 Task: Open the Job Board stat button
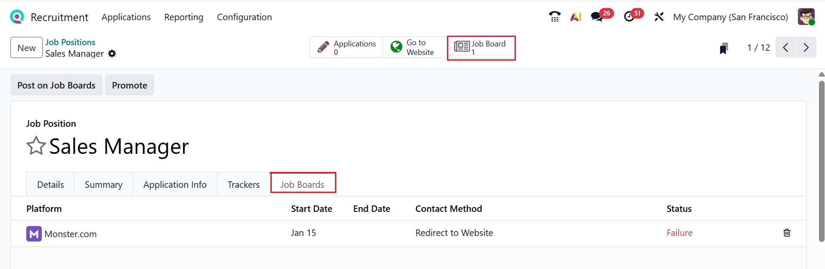tap(481, 48)
